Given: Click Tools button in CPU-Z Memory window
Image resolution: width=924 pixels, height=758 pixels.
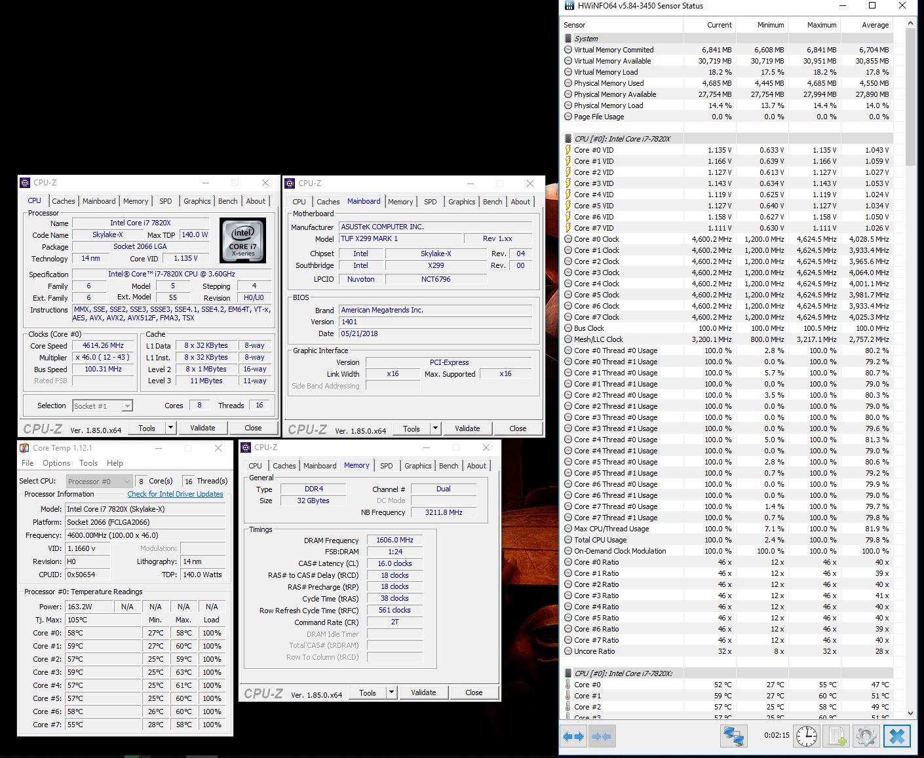Looking at the screenshot, I should pyautogui.click(x=368, y=692).
